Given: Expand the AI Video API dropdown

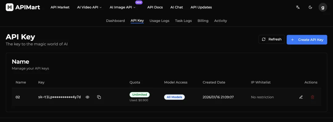Looking at the screenshot, I should [x=89, y=7].
